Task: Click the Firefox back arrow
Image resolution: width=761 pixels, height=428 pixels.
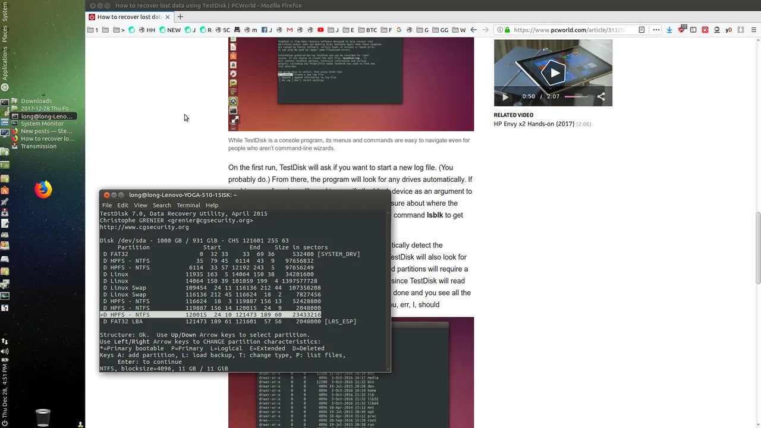Action: tap(473, 30)
